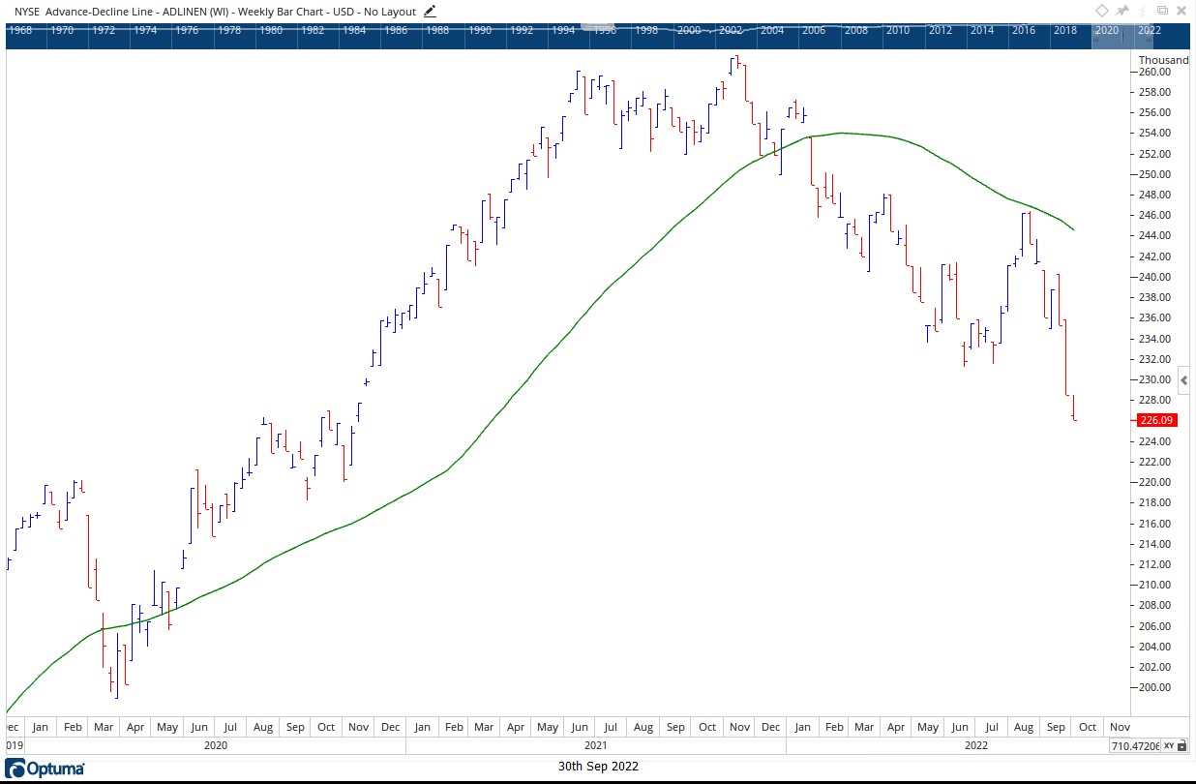Jump to 1994 on the top timeline
The height and width of the screenshot is (784, 1196).
tap(564, 30)
